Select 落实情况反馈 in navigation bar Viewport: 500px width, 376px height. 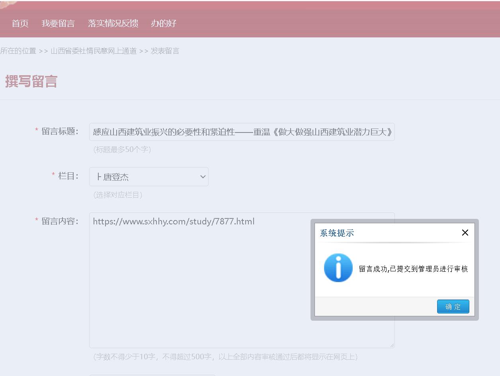pos(113,23)
